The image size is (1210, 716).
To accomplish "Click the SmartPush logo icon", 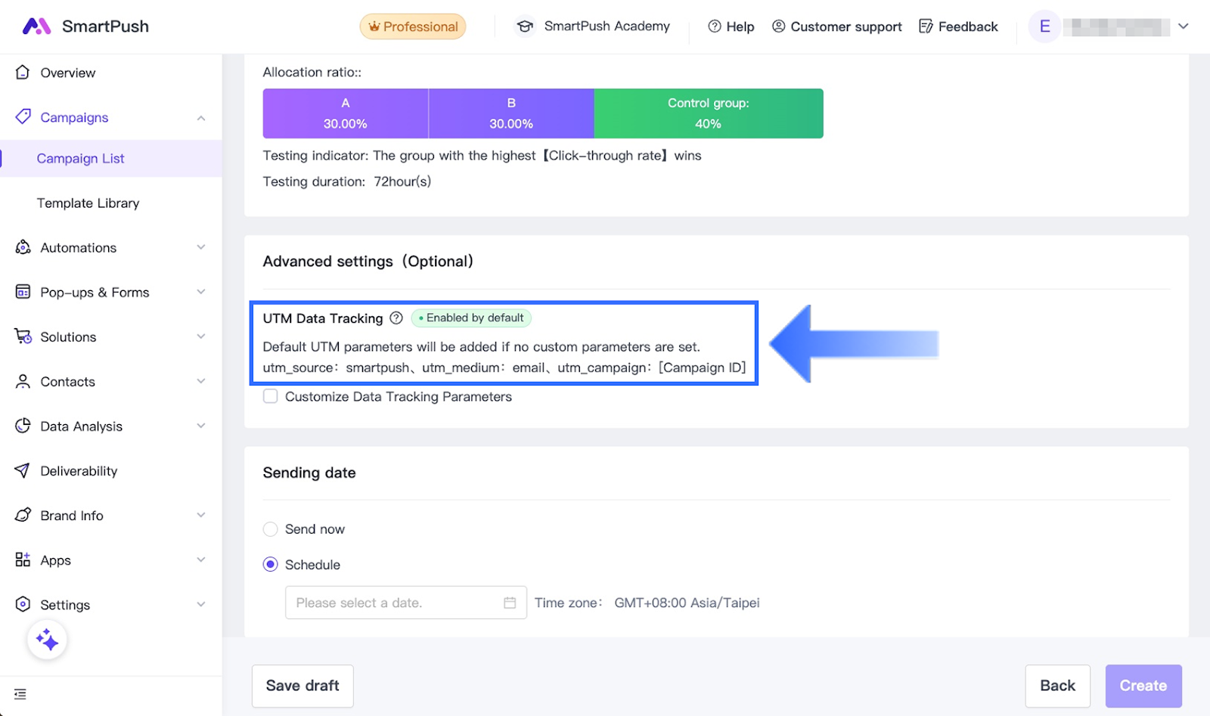I will [x=36, y=26].
